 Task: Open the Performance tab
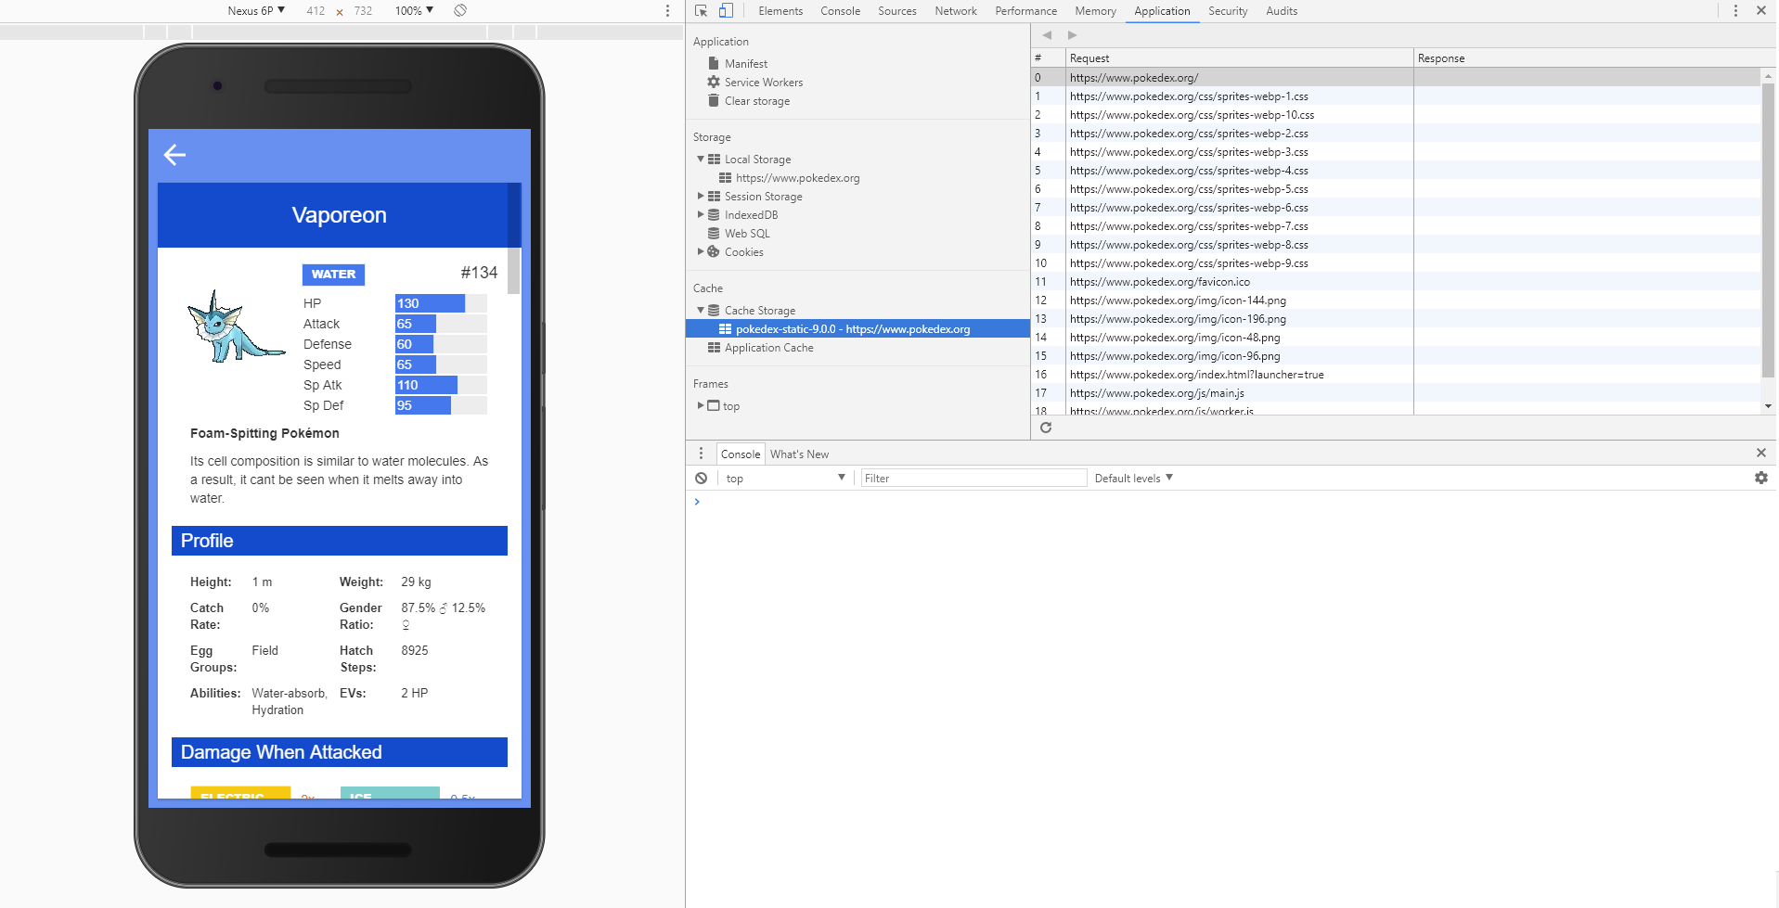click(1025, 11)
